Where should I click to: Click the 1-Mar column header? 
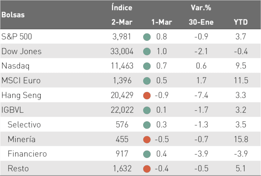161,22
